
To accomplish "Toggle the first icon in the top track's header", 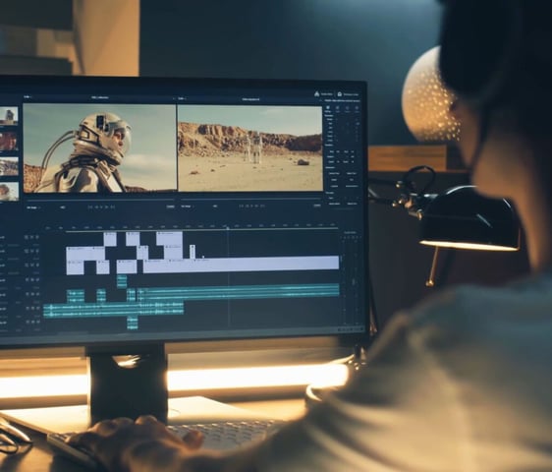I will coord(27,238).
